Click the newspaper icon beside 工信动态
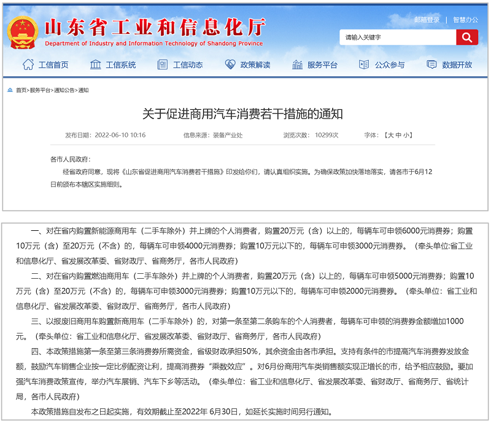Viewport: 491px width, 423px height. (162, 64)
